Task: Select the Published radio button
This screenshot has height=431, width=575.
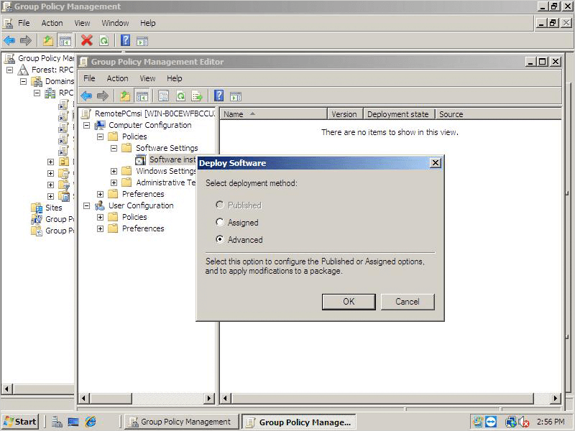Action: (x=220, y=205)
